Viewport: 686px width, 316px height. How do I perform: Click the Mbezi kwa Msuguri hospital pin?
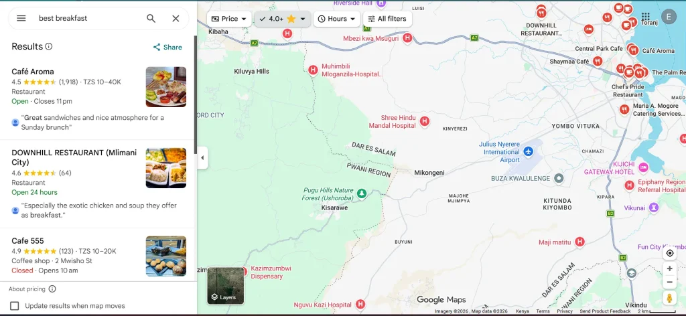tap(407, 38)
